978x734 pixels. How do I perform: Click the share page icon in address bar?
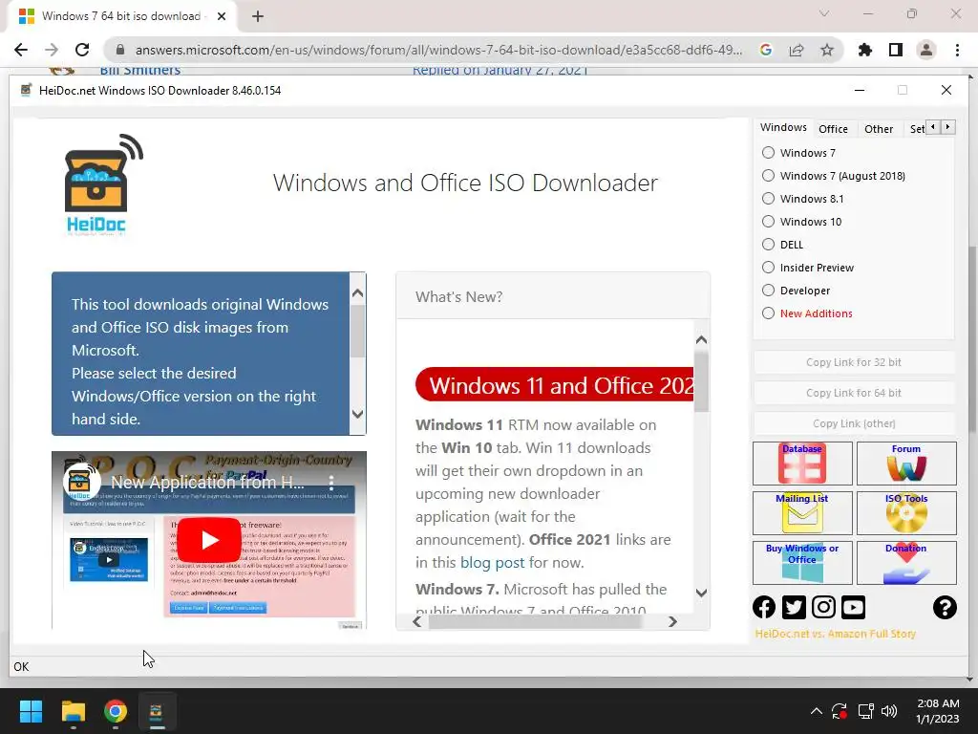(797, 50)
